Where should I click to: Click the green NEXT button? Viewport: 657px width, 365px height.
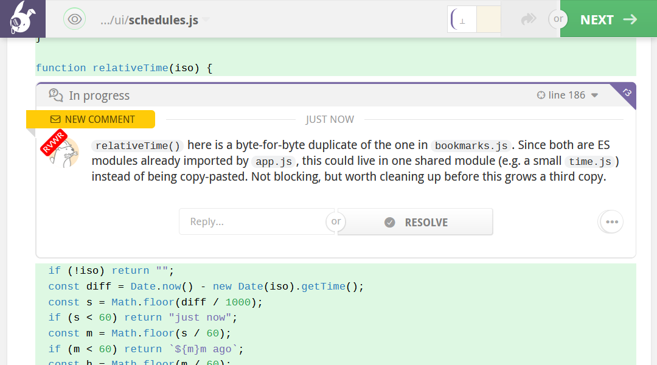(608, 19)
